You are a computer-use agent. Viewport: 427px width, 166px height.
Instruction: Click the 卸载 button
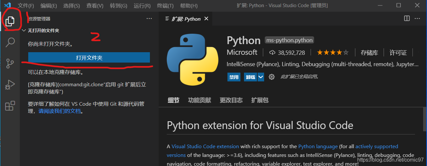[x=250, y=77]
